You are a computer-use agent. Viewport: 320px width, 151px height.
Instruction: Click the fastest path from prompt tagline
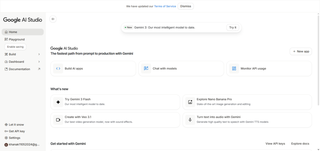(92, 54)
